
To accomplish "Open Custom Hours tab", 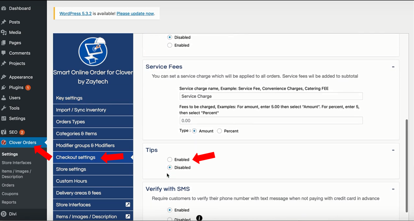I will [93, 181].
